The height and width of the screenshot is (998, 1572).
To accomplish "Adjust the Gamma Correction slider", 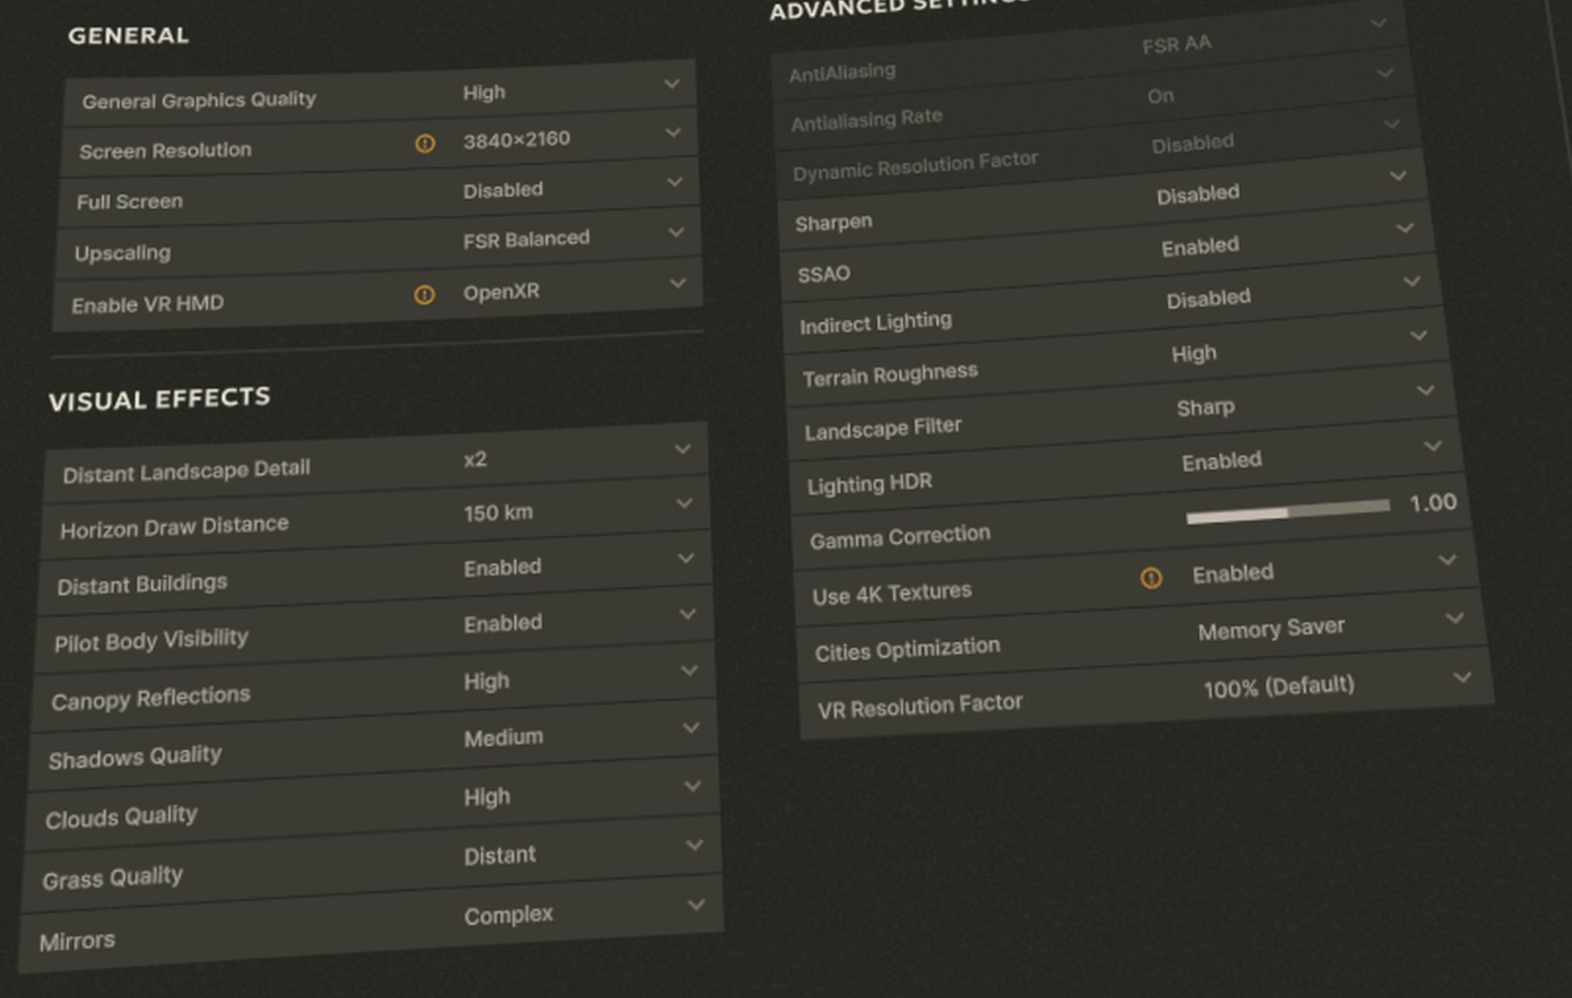I will click(1288, 511).
